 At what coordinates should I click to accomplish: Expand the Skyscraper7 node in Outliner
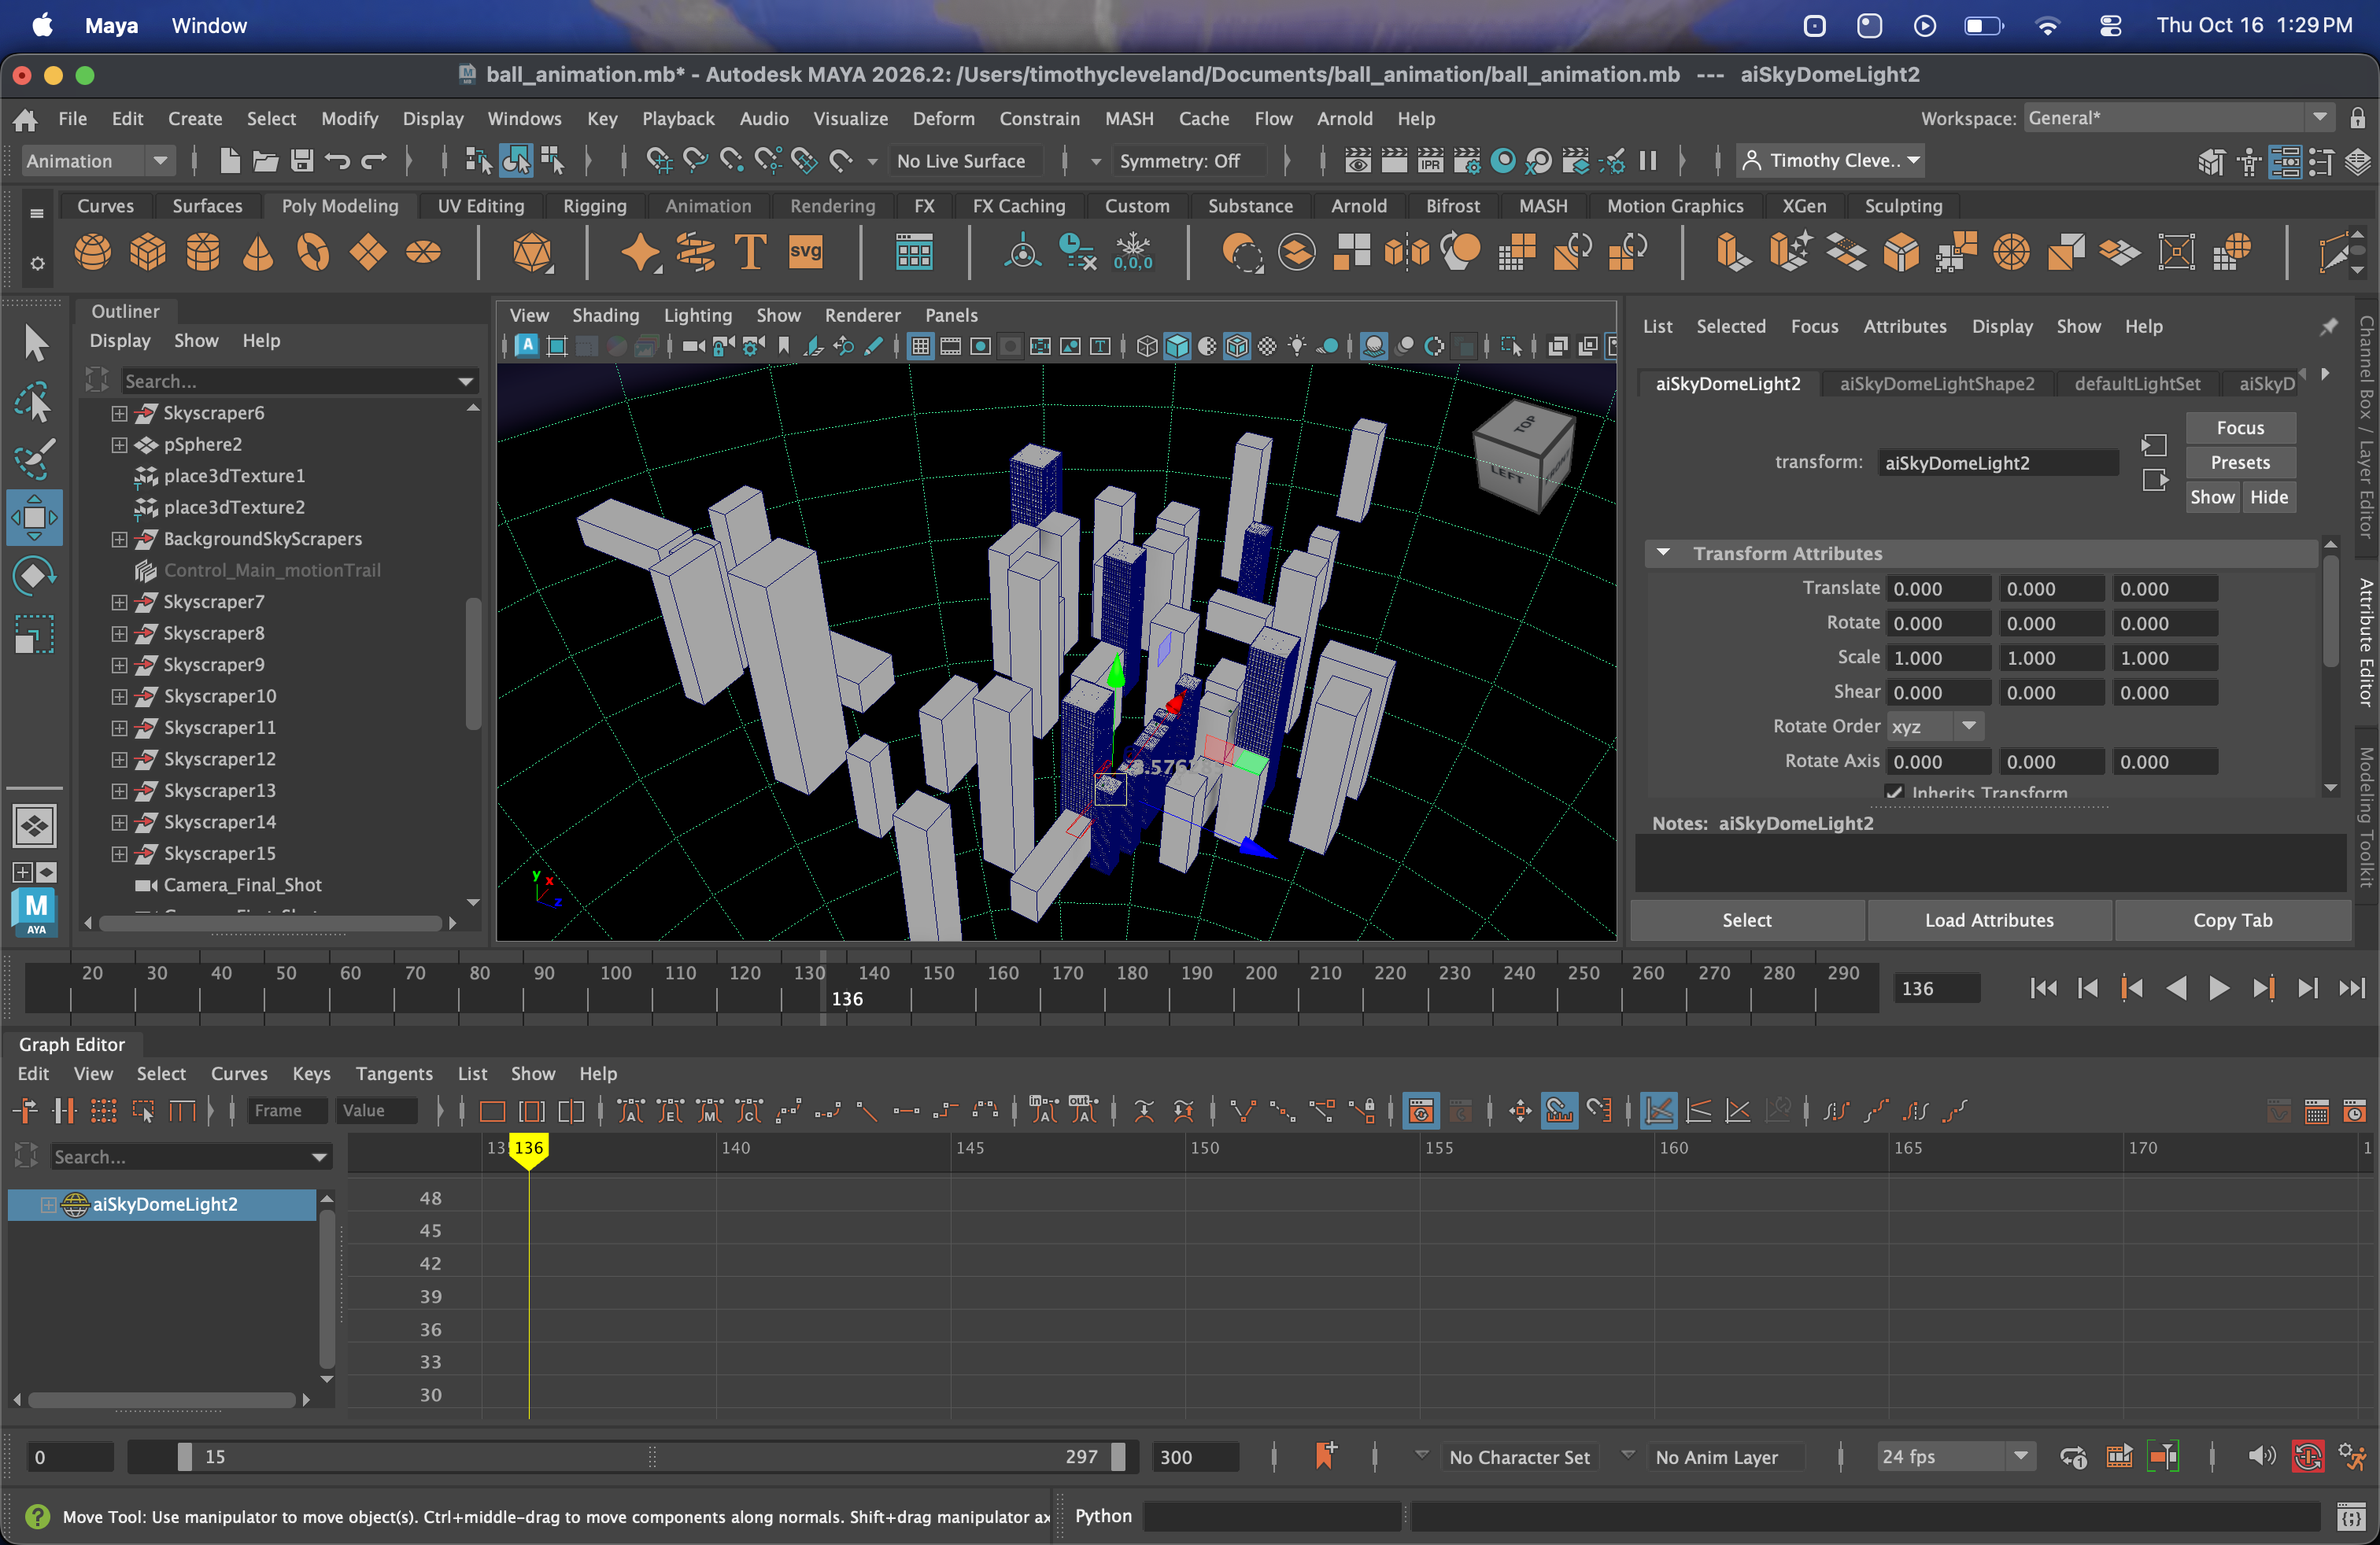pyautogui.click(x=119, y=602)
